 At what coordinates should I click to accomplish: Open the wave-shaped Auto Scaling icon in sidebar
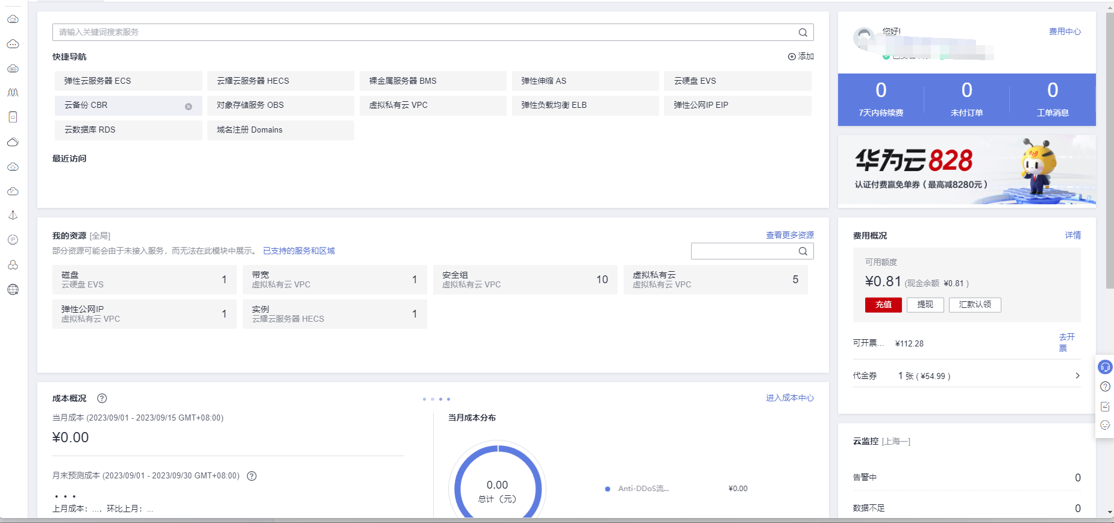[13, 93]
